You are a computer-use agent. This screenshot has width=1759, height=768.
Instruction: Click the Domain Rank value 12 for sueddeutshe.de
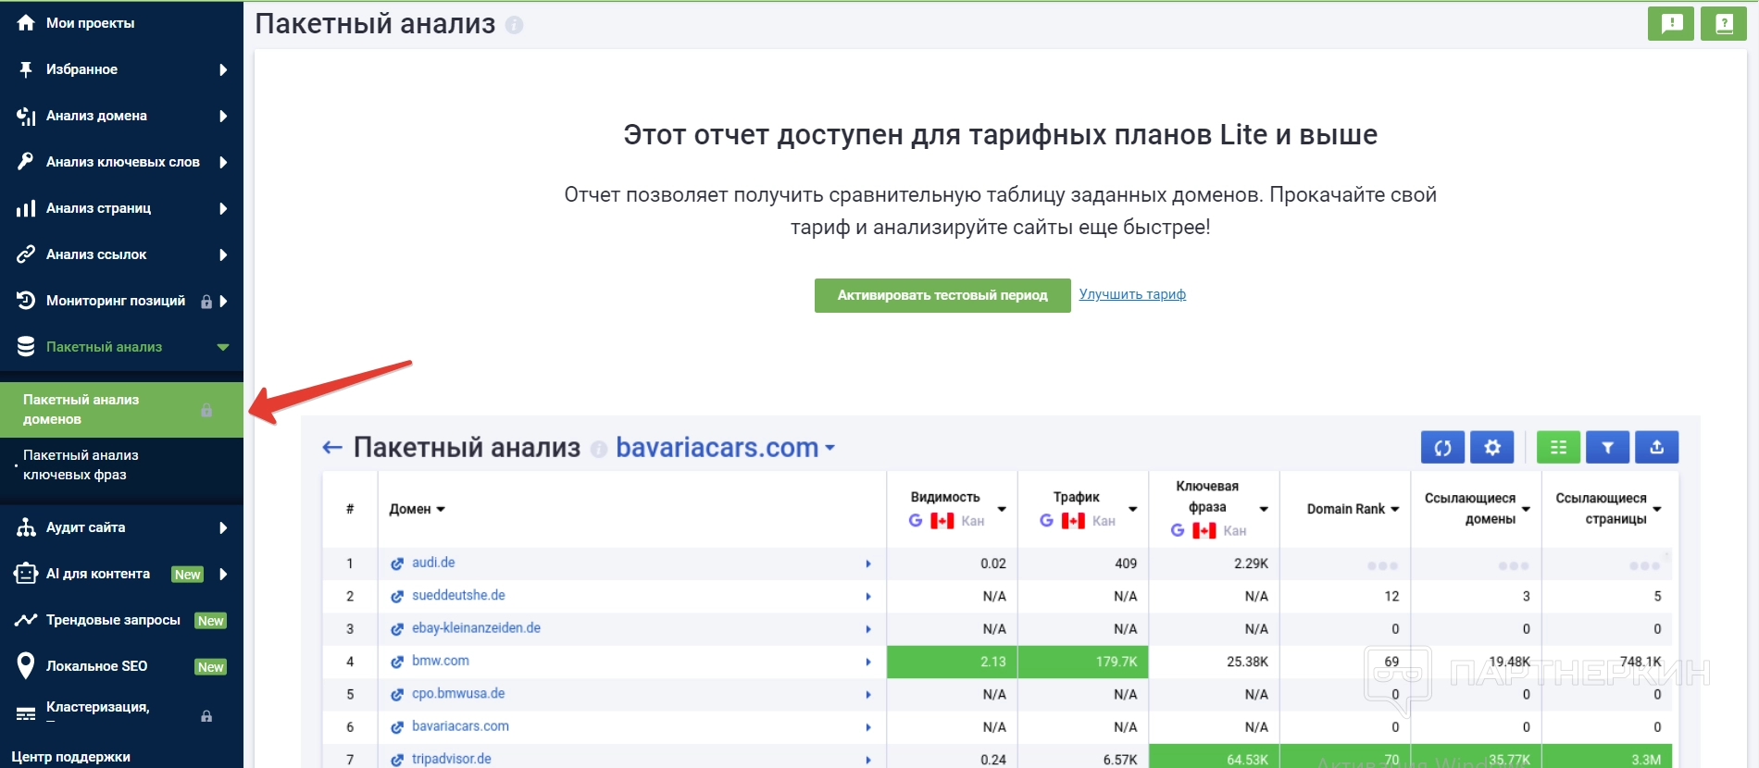(1391, 596)
